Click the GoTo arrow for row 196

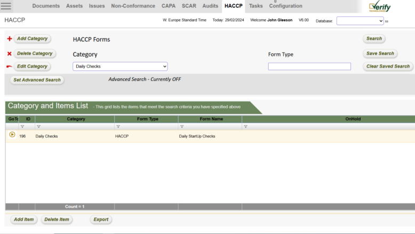point(12,135)
